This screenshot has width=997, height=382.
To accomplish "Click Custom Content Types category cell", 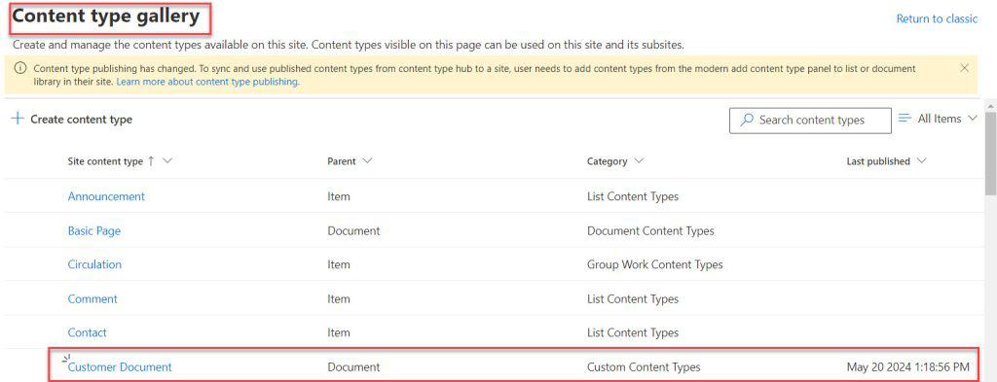I will click(644, 366).
